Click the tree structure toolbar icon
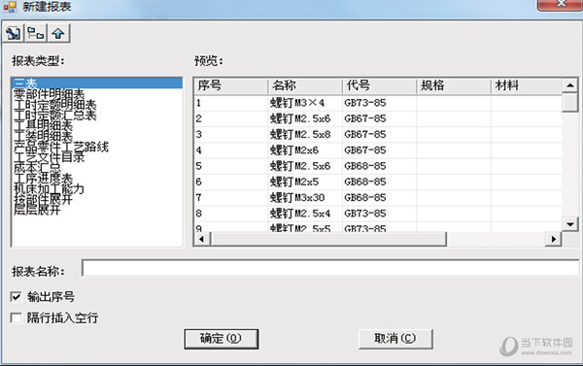Viewport: 583px width, 366px height. pos(36,33)
